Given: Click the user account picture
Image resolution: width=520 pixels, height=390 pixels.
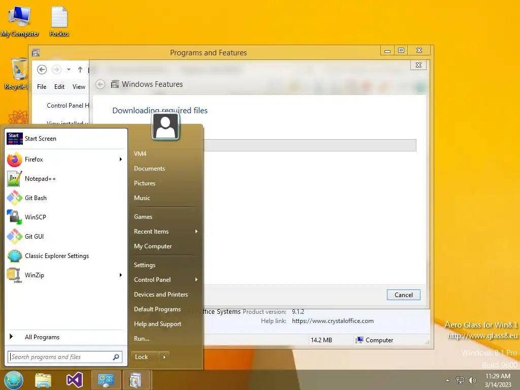Looking at the screenshot, I should pos(166,127).
